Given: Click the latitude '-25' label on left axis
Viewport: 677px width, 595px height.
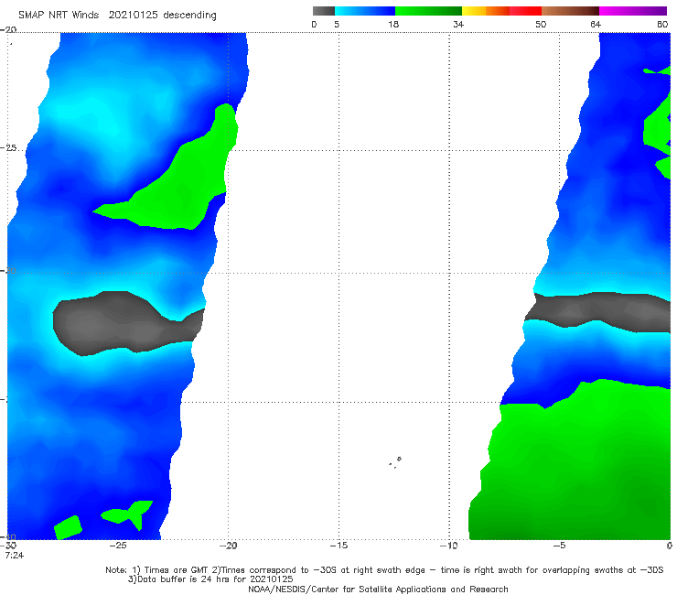Looking at the screenshot, I should (x=8, y=147).
